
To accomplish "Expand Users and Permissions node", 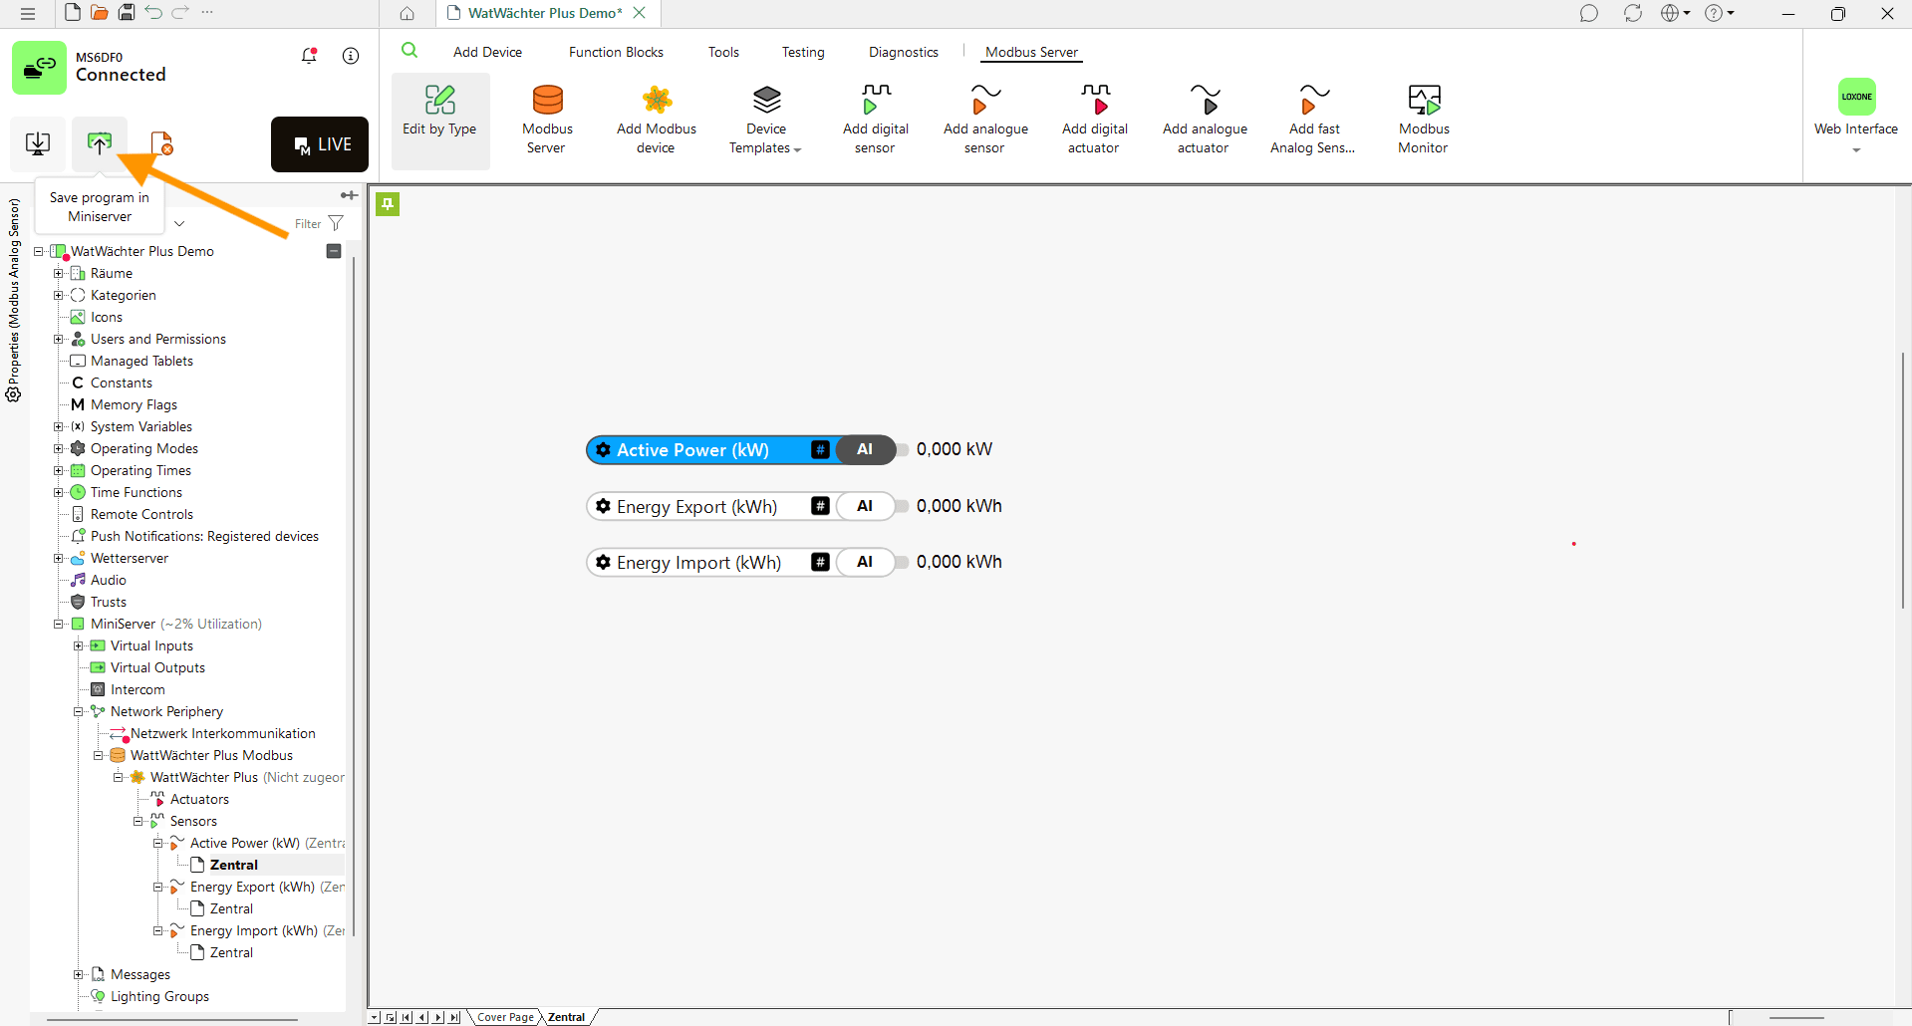I will (x=59, y=339).
